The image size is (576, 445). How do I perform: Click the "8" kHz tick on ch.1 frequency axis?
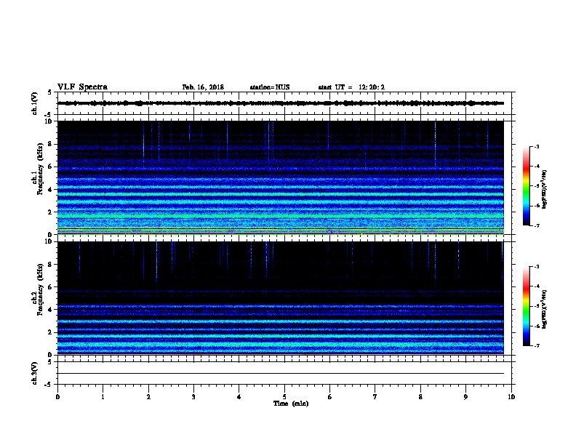coord(51,144)
